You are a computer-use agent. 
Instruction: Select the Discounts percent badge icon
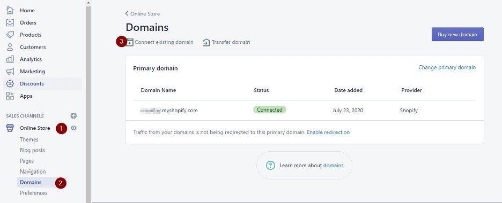pyautogui.click(x=10, y=83)
